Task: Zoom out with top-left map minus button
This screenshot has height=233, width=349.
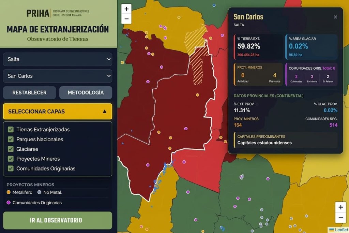Action: pyautogui.click(x=126, y=19)
